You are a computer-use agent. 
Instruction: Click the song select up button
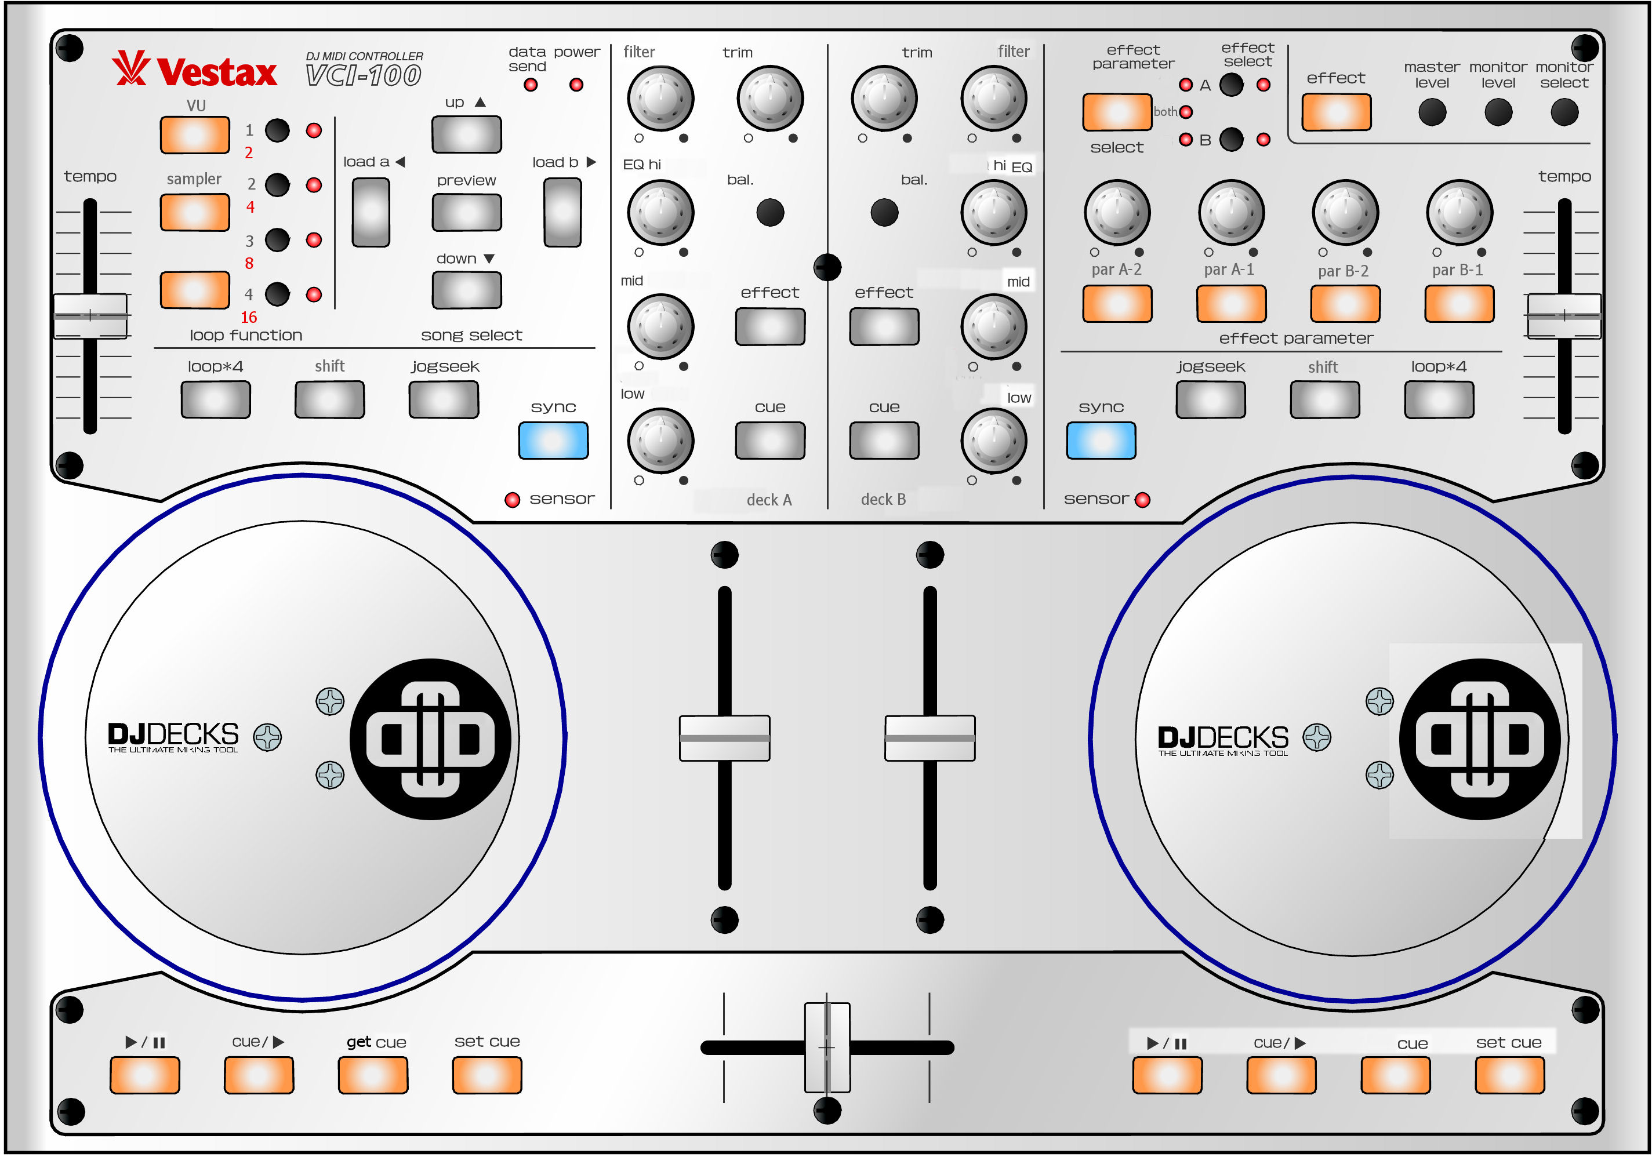point(466,134)
